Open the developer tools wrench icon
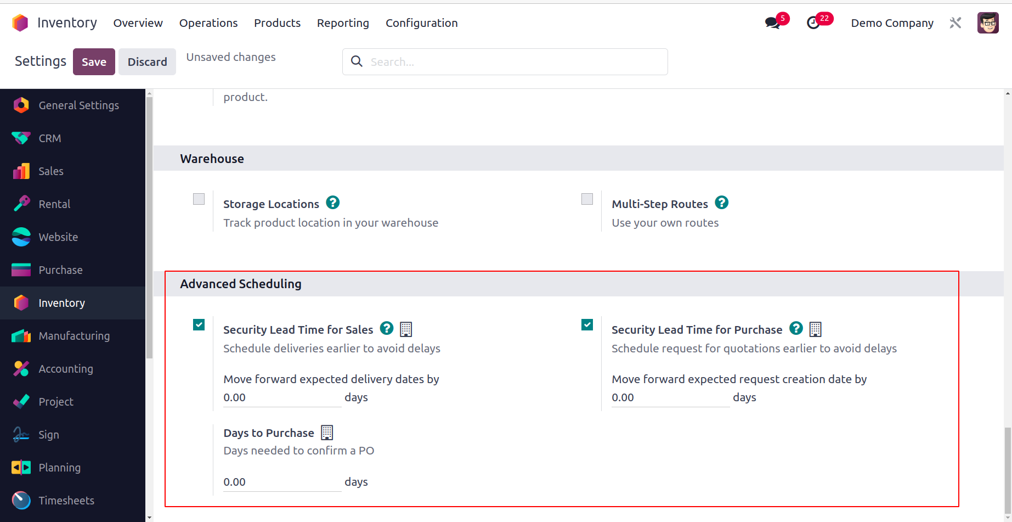Screen dimensions: 1012x522 pos(956,23)
